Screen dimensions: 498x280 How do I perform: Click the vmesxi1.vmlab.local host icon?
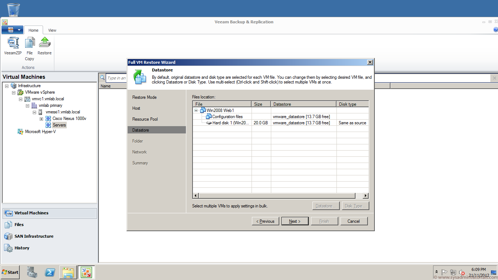pyautogui.click(x=41, y=112)
